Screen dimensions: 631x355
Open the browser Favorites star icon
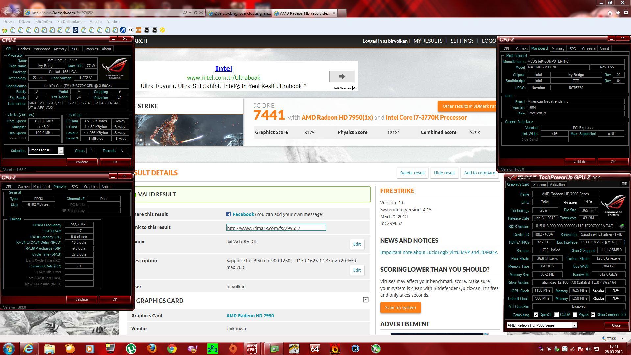[x=618, y=13]
